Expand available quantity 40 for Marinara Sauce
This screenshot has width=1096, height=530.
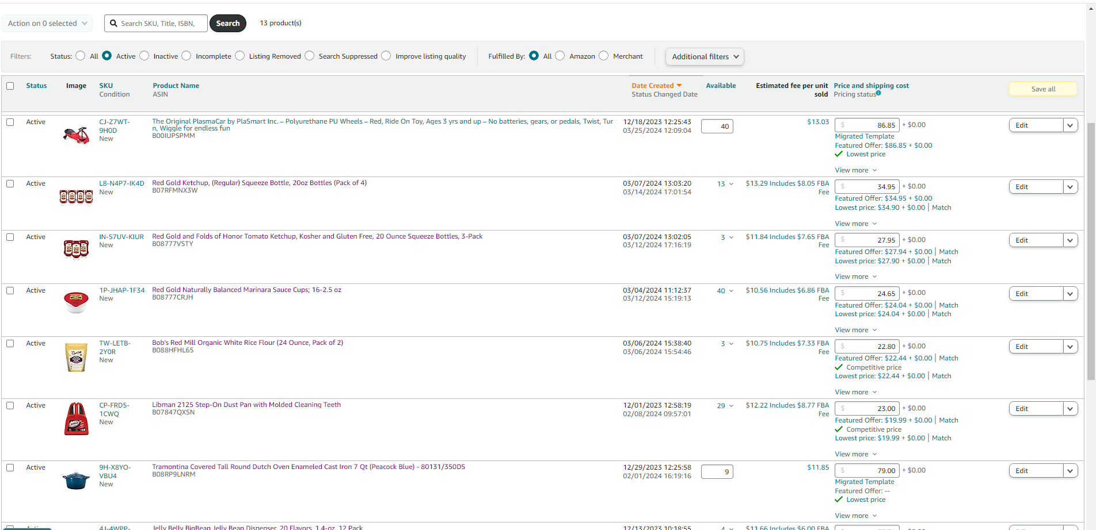pyautogui.click(x=725, y=291)
